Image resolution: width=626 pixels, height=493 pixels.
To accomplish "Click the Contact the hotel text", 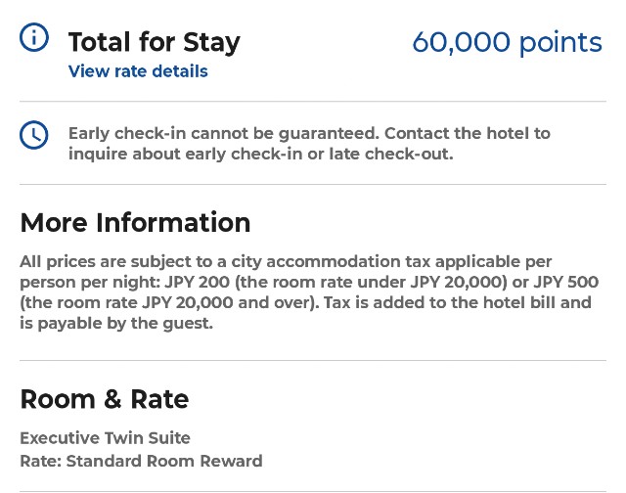I will pos(468,133).
